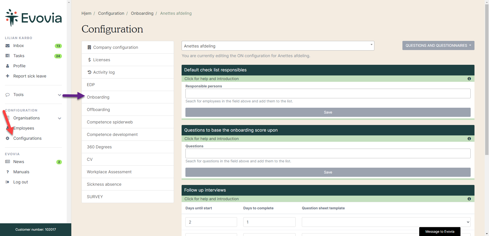Select Competence development configuration
The image size is (489, 236).
[x=128, y=134]
